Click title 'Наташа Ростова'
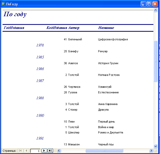Image resolution: width=160 pixels, height=154 pixels. pos(109,75)
